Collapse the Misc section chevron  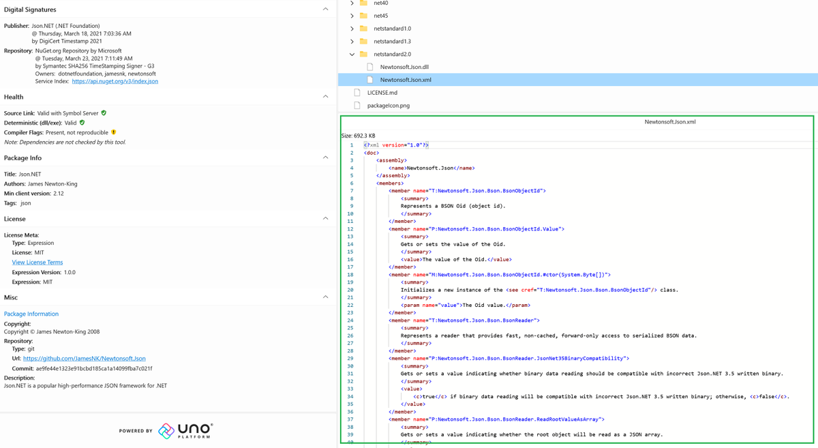[325, 297]
